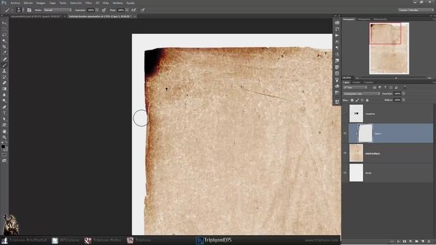Select the Lasso tool
Viewport: 436px width, 245px height.
[x=4, y=35]
